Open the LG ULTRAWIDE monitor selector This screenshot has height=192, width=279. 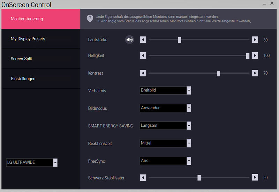[x=32, y=163]
